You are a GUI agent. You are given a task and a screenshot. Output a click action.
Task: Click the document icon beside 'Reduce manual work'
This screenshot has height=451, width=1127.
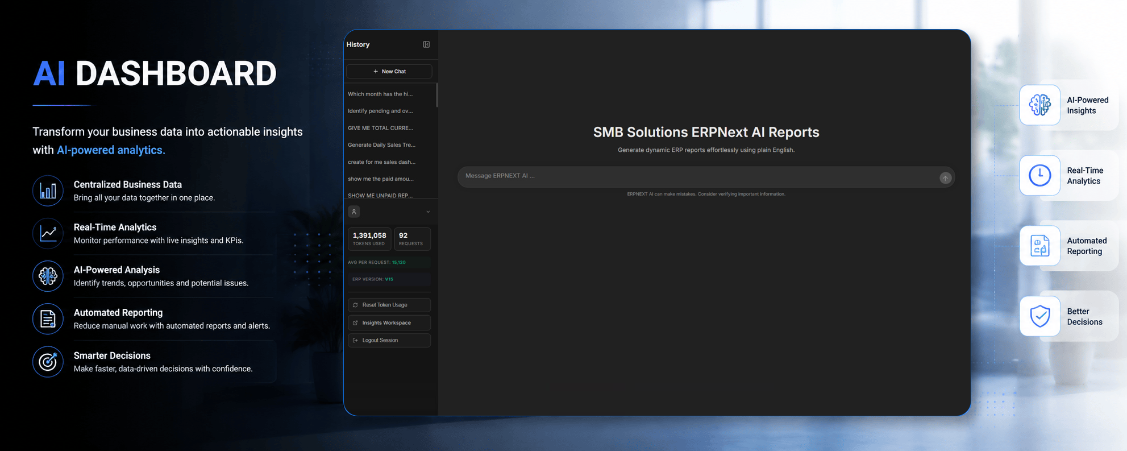click(x=48, y=318)
